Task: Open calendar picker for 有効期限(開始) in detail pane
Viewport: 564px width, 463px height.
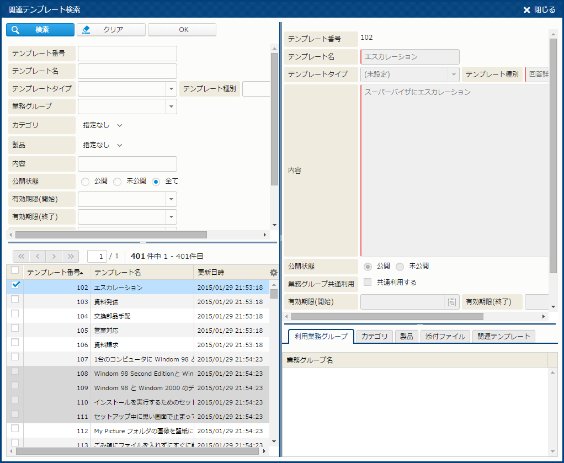Action: tap(452, 302)
